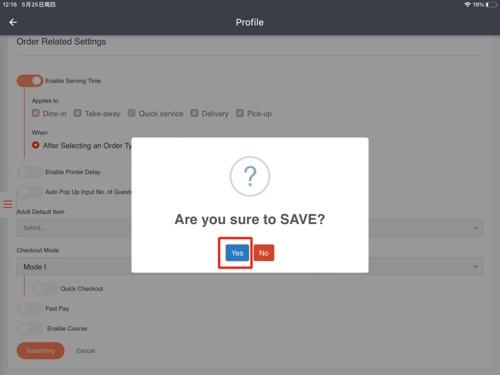500x375 pixels.
Task: Enable the Printer Delay switch
Action: pyautogui.click(x=30, y=172)
